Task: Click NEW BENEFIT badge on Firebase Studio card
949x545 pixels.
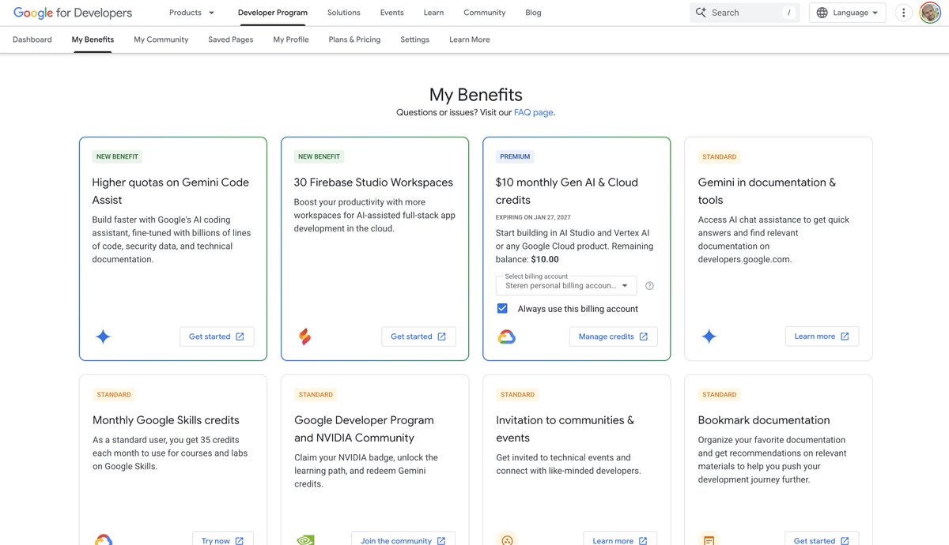Action: coord(319,156)
